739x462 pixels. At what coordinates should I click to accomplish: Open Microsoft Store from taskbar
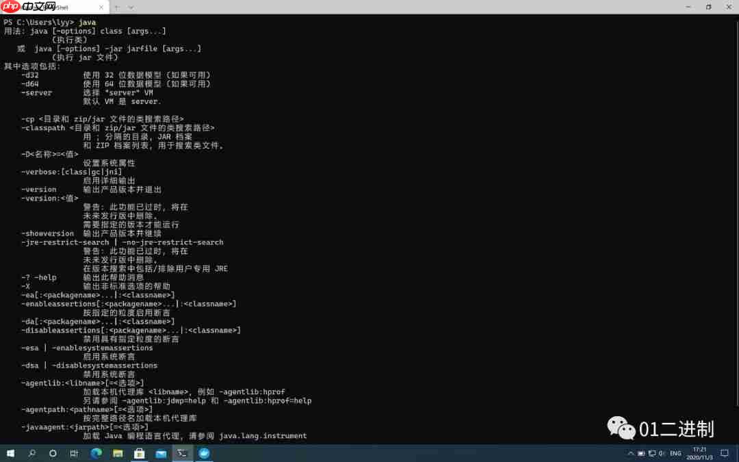139,454
